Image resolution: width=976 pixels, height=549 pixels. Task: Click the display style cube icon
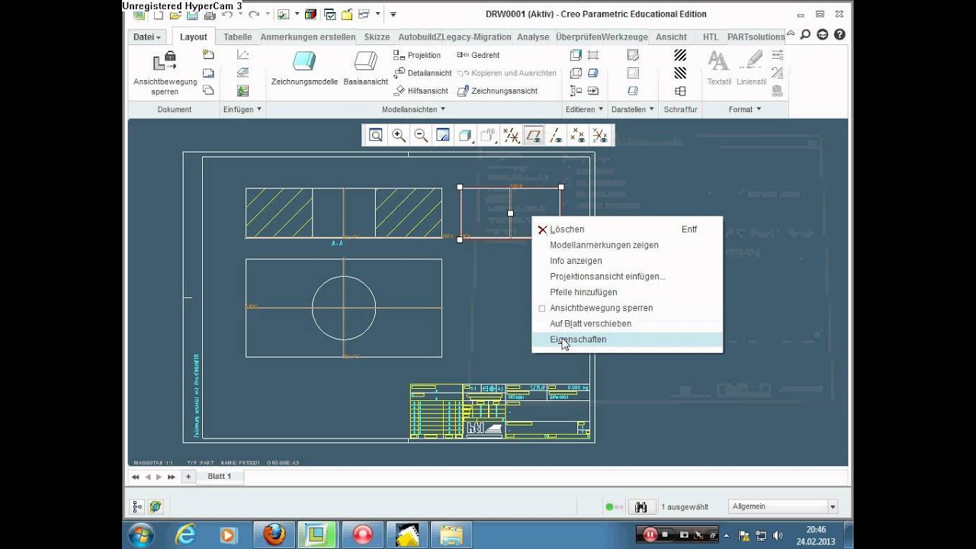pos(465,136)
